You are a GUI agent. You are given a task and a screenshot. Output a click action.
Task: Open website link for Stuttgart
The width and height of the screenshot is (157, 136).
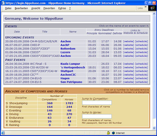[128, 71]
